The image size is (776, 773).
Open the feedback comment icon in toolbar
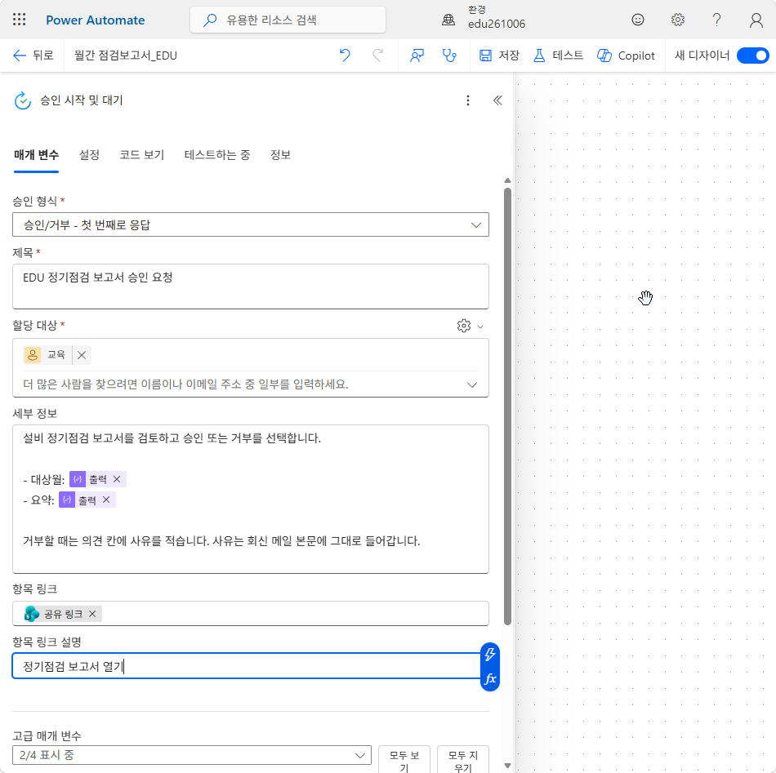(x=417, y=56)
